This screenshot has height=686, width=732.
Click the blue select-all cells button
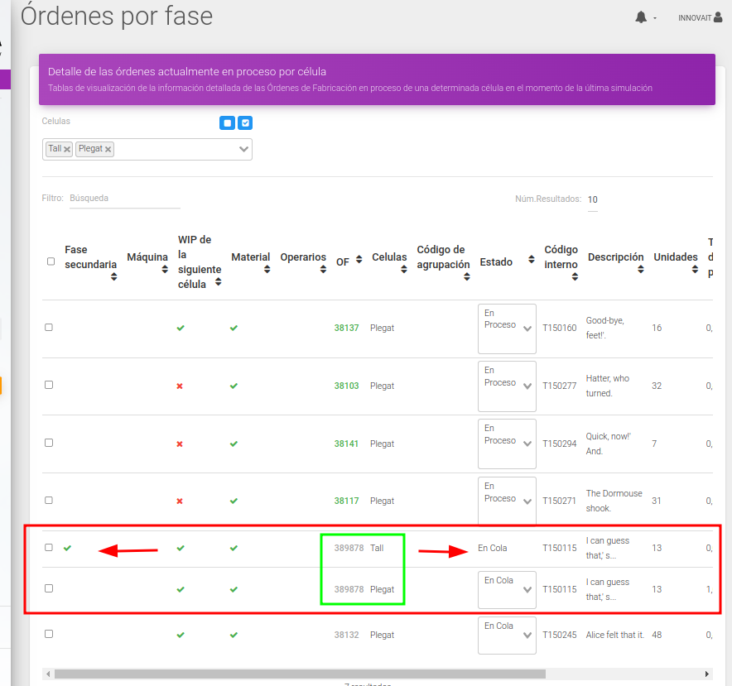pos(245,122)
